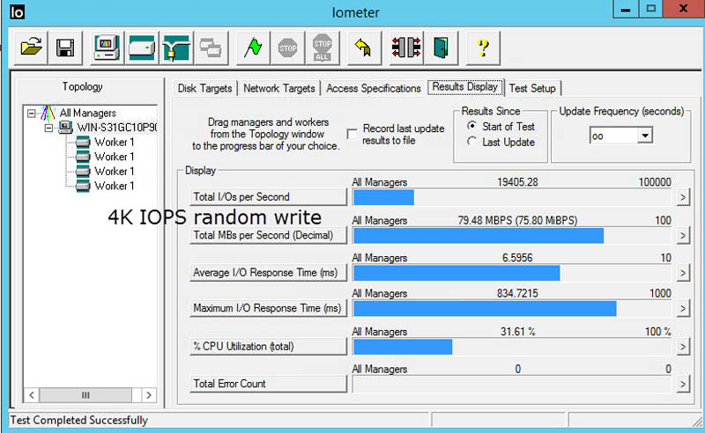The width and height of the screenshot is (705, 433).
Task: Switch to Access Specifications tab
Action: (x=373, y=88)
